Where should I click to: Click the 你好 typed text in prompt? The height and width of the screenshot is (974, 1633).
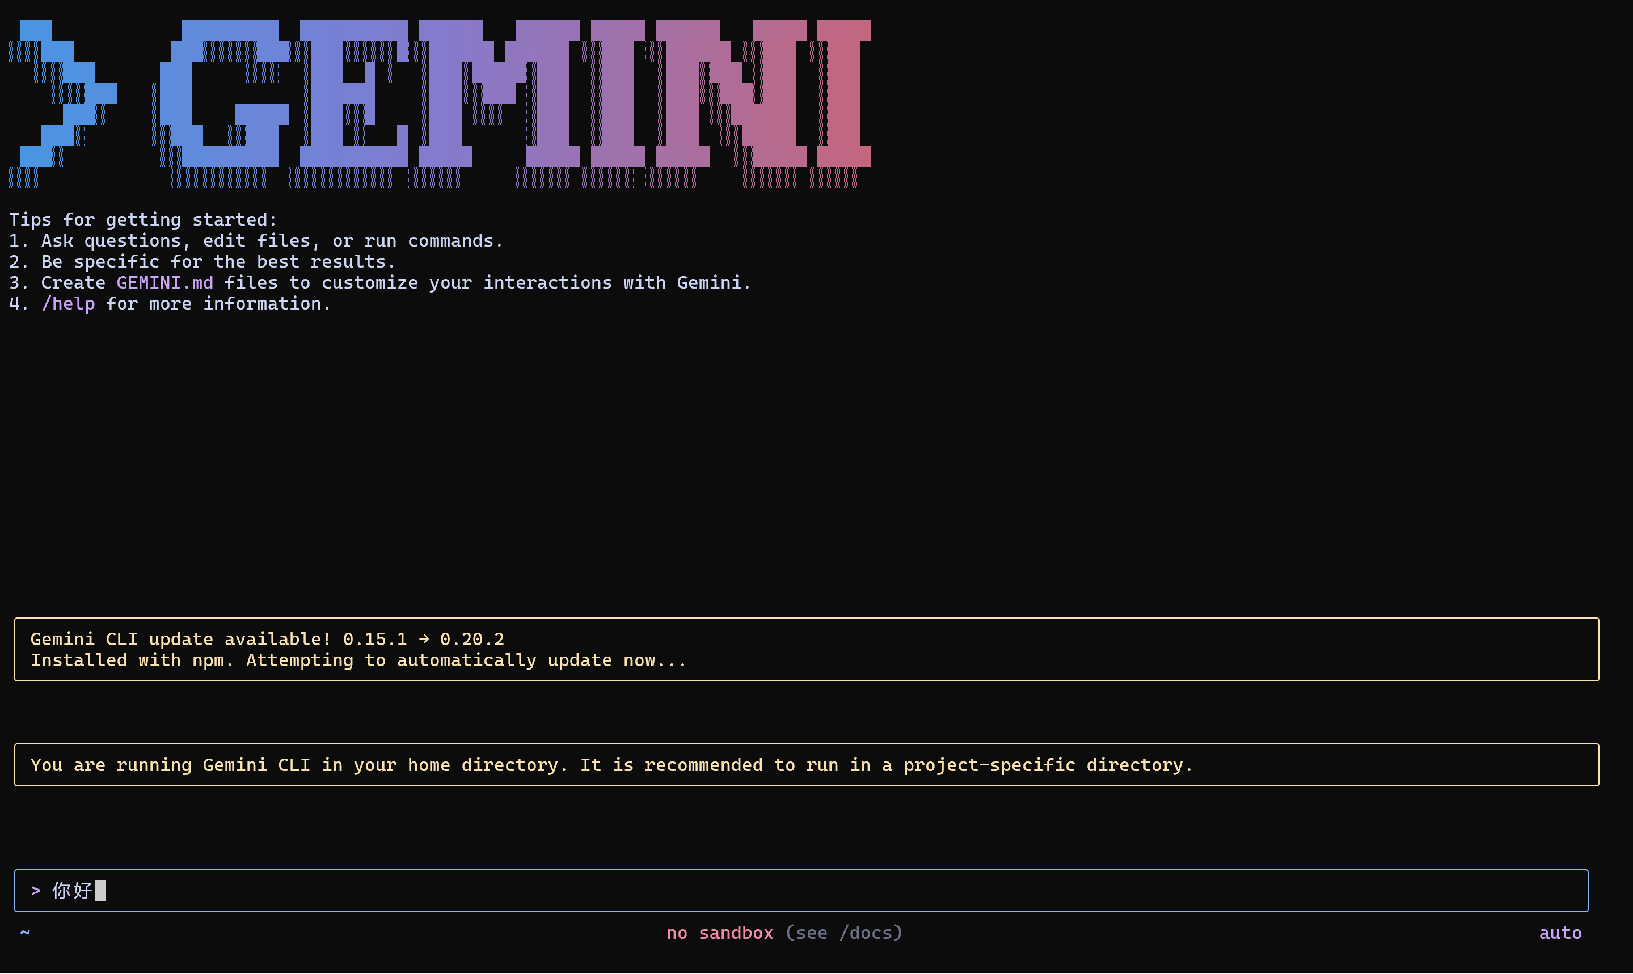click(71, 891)
